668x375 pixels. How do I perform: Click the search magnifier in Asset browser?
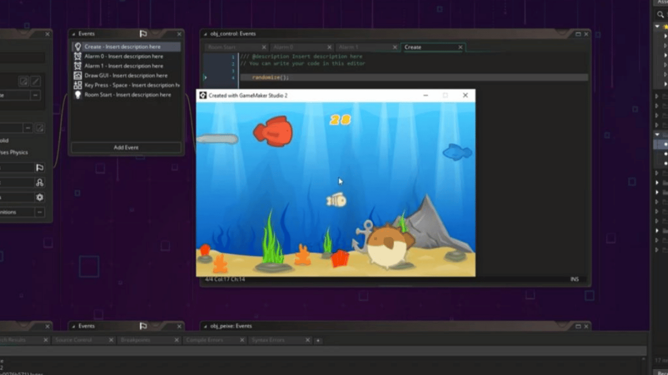click(661, 15)
